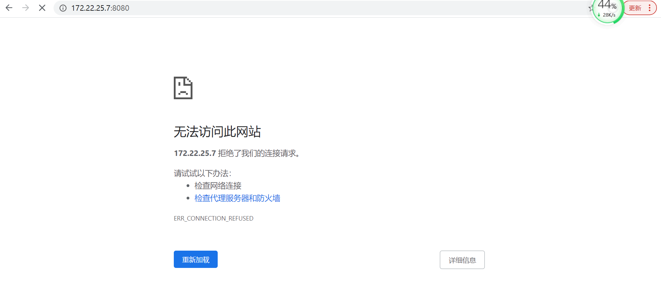Open the 44% network speed floating widget
661x298 pixels.
coord(608,10)
